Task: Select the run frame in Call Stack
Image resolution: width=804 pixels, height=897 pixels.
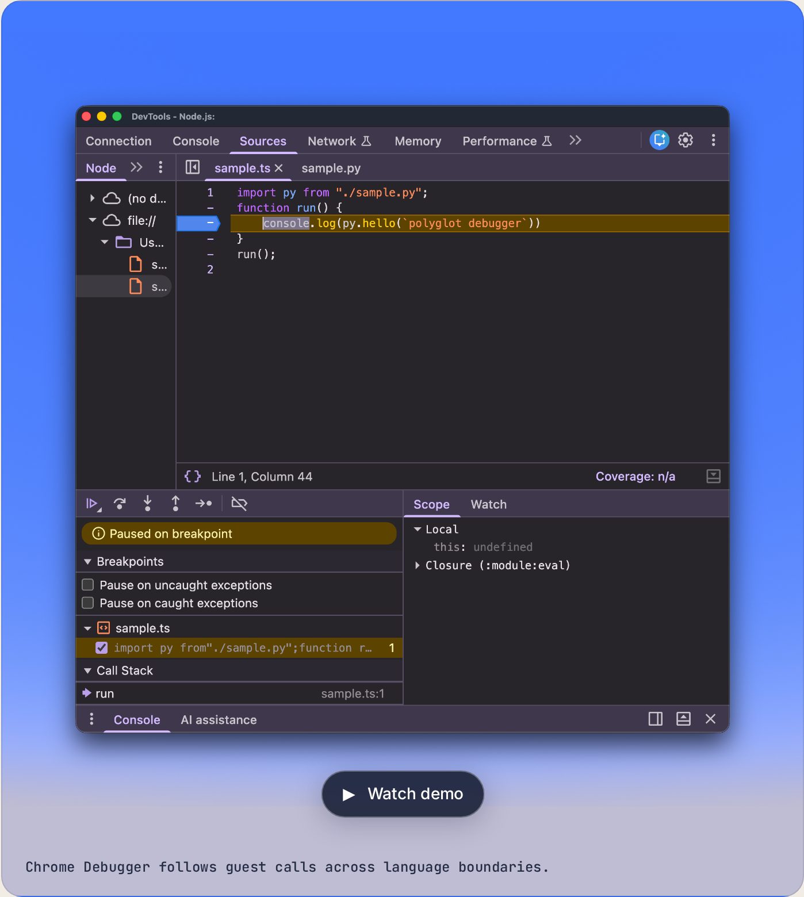Action: 239,693
